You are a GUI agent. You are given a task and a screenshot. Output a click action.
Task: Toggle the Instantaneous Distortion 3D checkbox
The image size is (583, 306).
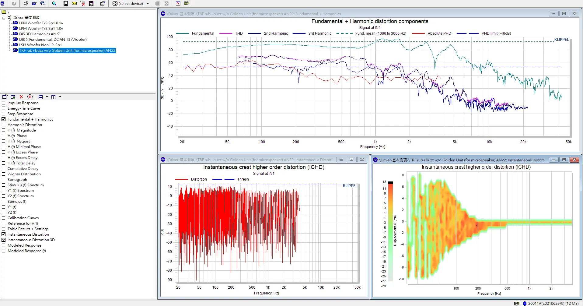tap(4, 240)
